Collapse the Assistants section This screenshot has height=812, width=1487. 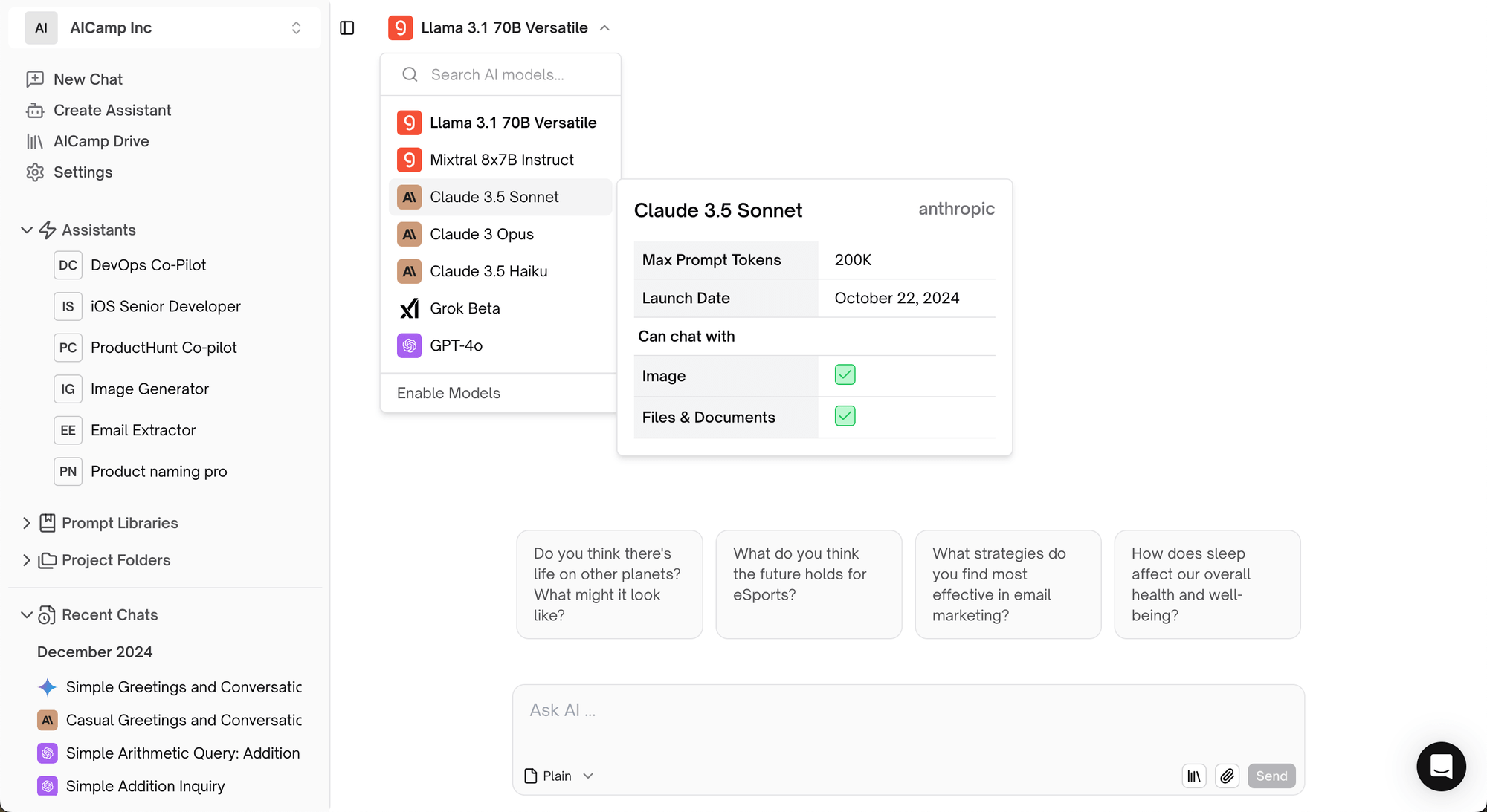click(27, 230)
